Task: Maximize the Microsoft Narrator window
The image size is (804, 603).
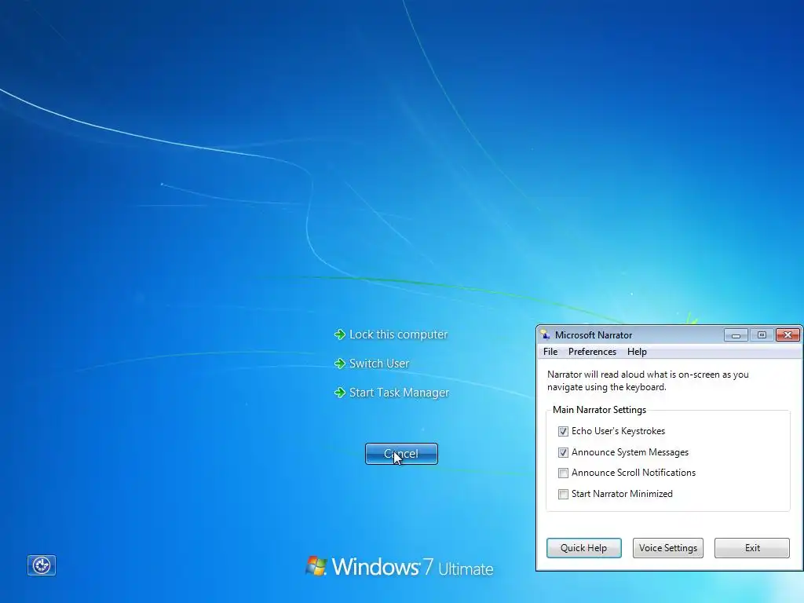Action: point(762,335)
